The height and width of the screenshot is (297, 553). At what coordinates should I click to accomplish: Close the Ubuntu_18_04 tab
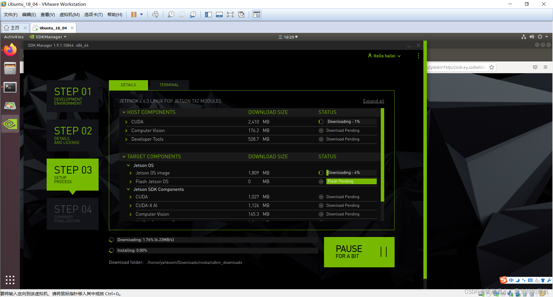(x=72, y=28)
